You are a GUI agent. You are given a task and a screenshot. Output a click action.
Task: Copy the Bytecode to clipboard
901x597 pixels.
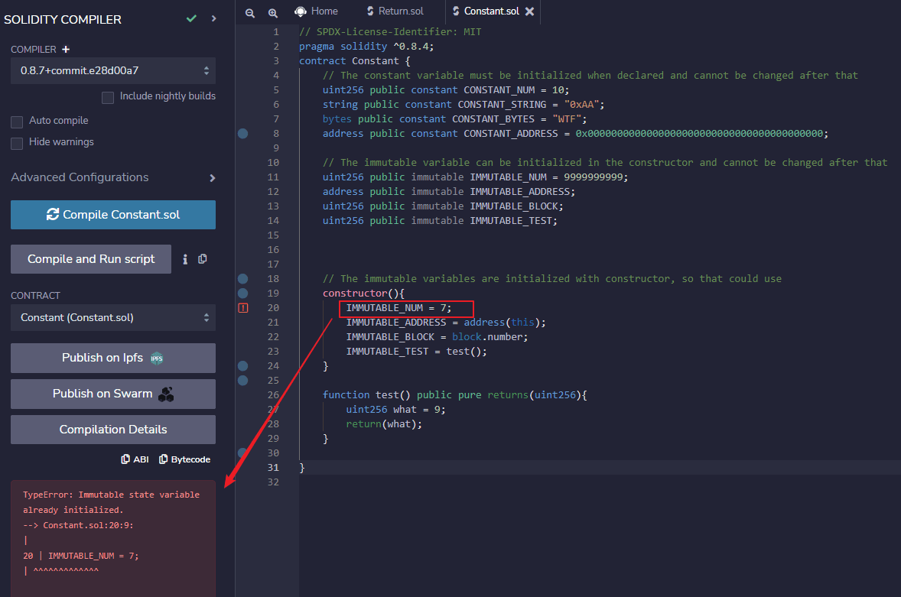pos(184,459)
